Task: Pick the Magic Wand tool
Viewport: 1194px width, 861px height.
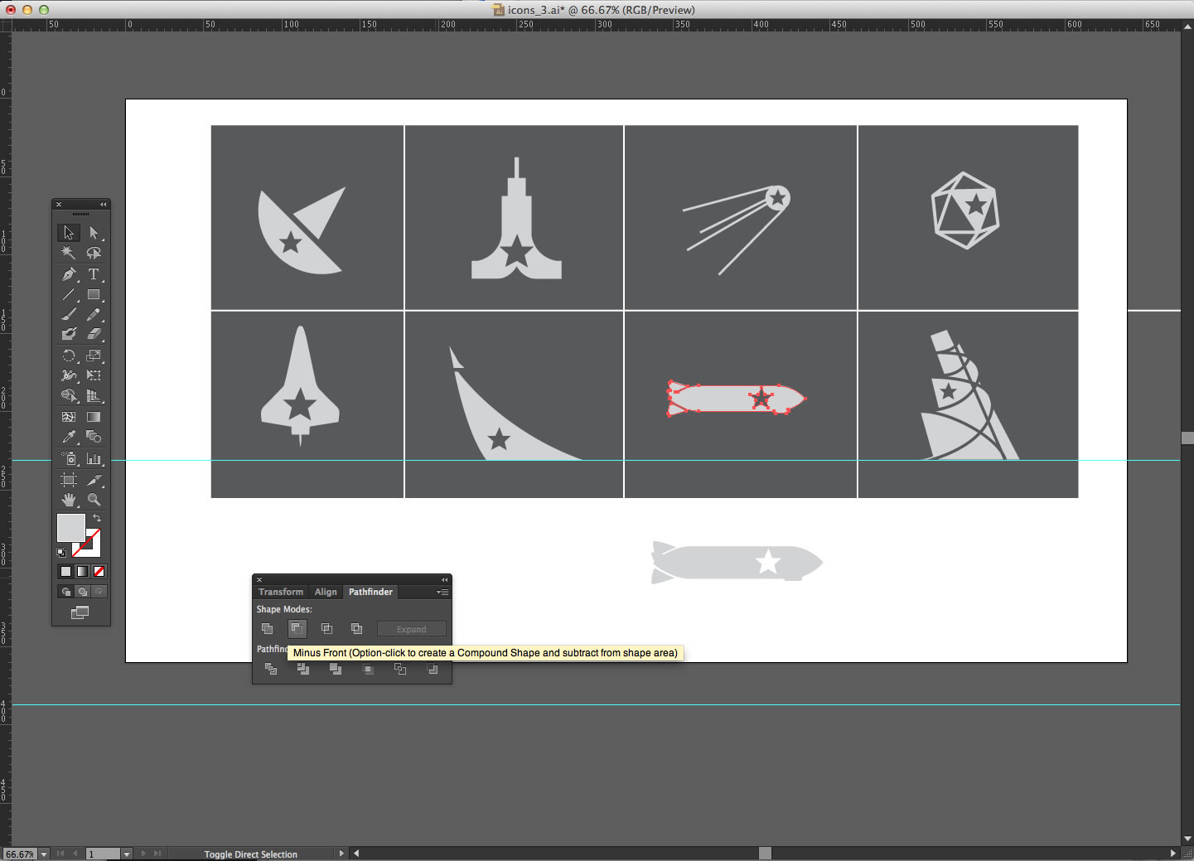Action: (69, 253)
